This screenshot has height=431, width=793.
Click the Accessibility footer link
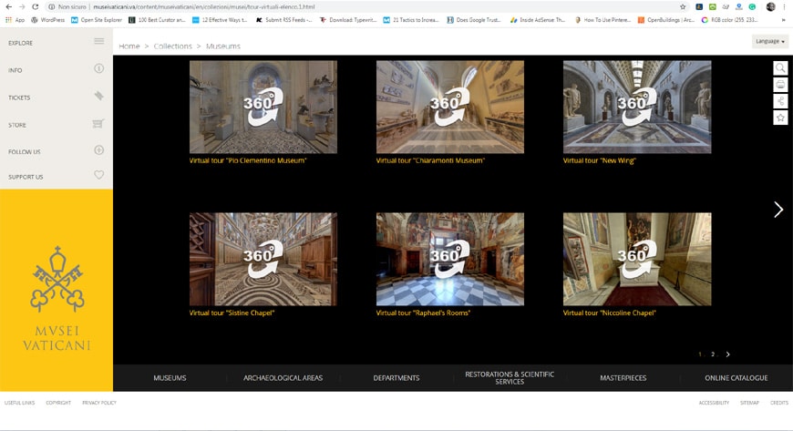coord(714,403)
